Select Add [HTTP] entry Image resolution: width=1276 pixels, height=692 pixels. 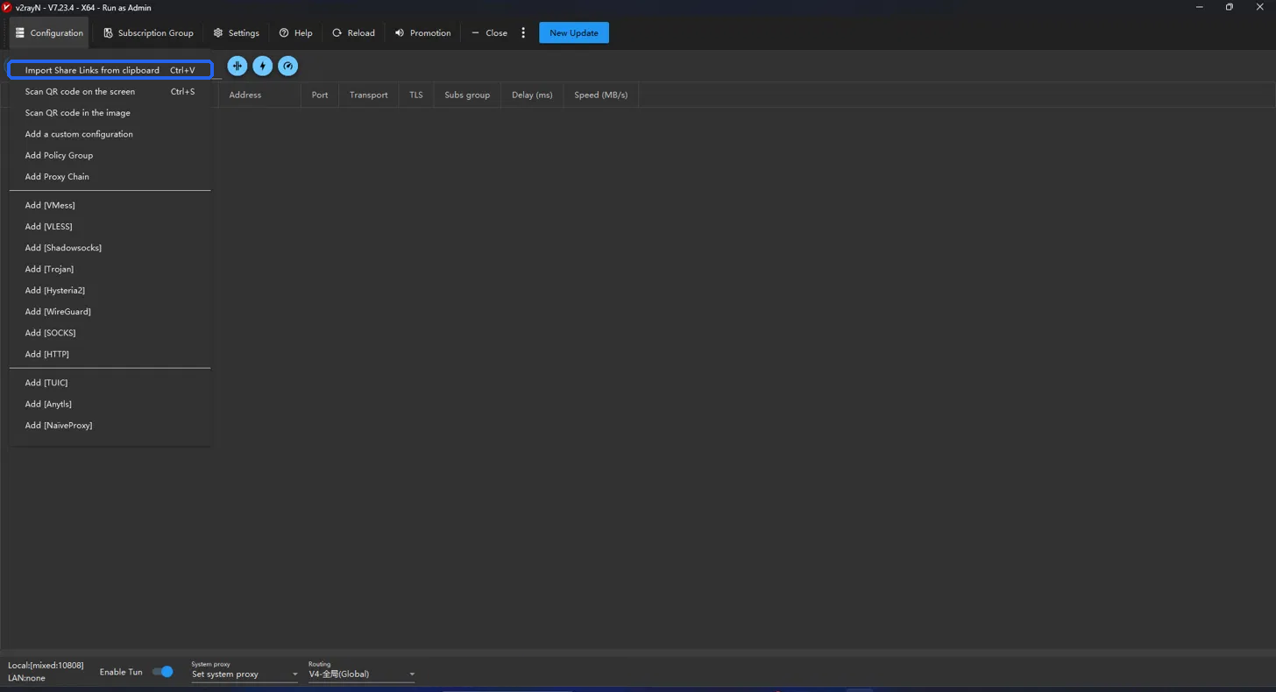110,354
